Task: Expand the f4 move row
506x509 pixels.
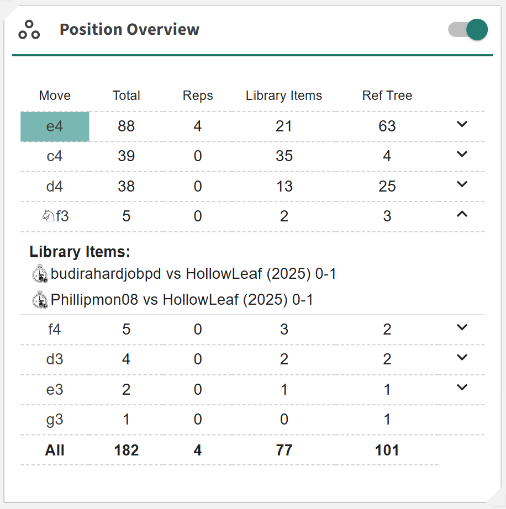Action: 462,328
